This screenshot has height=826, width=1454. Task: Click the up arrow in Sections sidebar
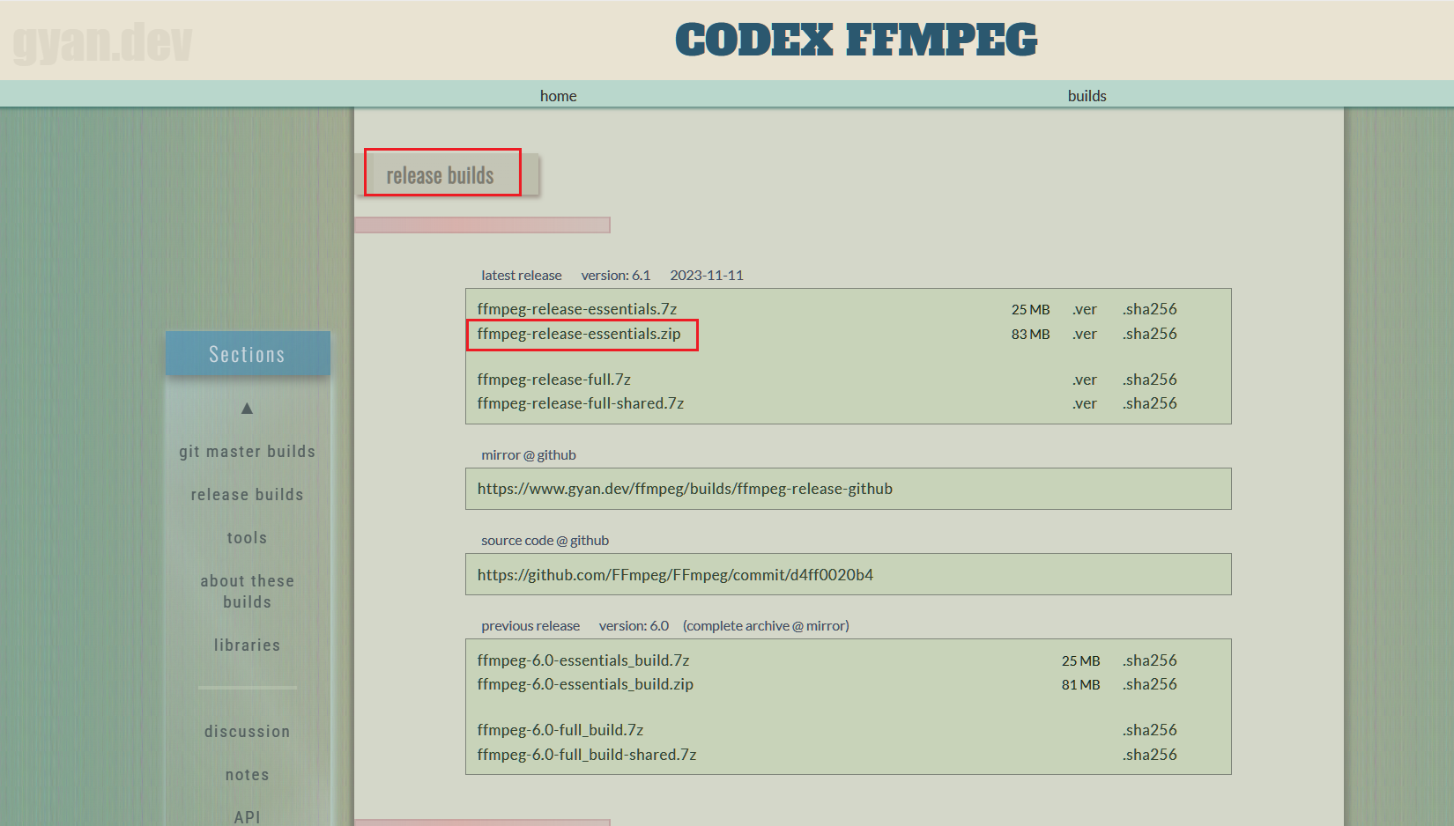pyautogui.click(x=247, y=408)
